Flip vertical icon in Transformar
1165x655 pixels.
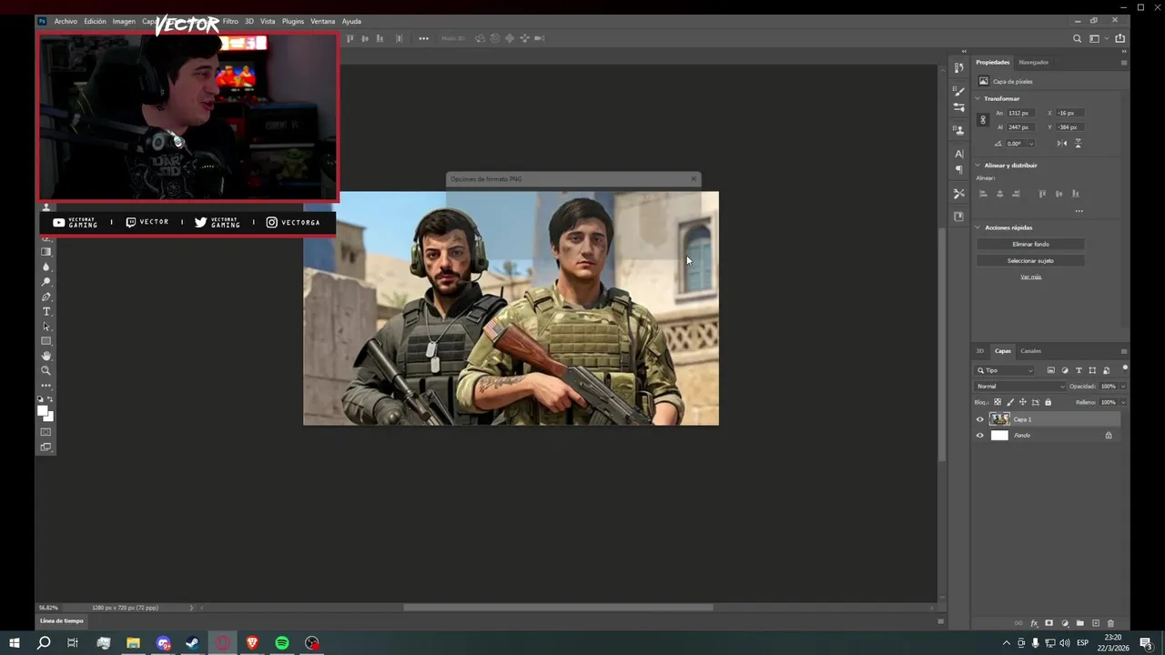[1079, 144]
